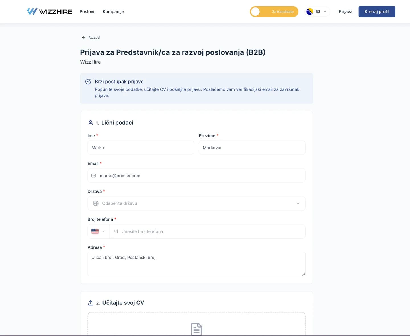Click the dashed CV upload drop zone
This screenshot has height=336, width=410.
pos(196,324)
